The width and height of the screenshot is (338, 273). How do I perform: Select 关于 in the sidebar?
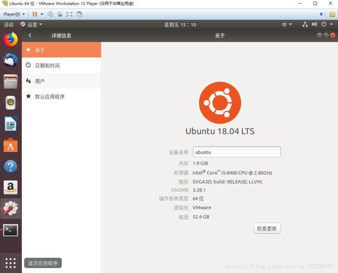click(x=61, y=50)
